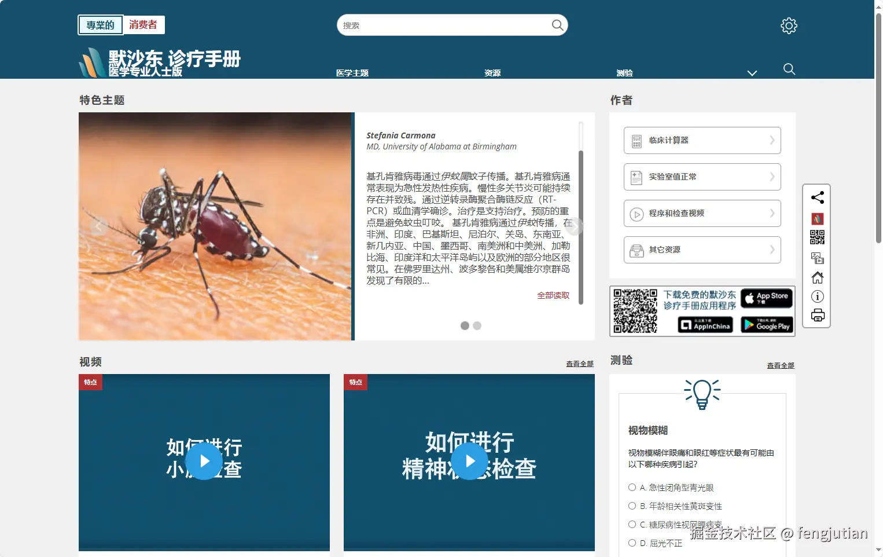Open the media gallery icon in side toolbar
This screenshot has width=883, height=557.
(x=817, y=258)
